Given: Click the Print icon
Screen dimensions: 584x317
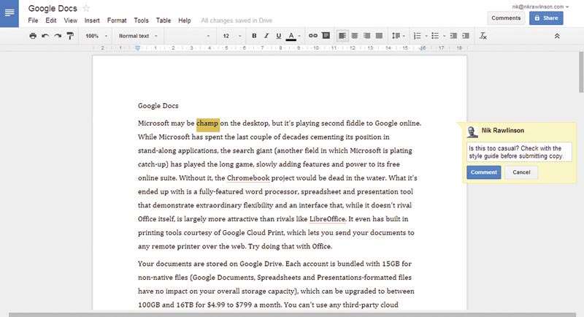Looking at the screenshot, I should pos(33,36).
